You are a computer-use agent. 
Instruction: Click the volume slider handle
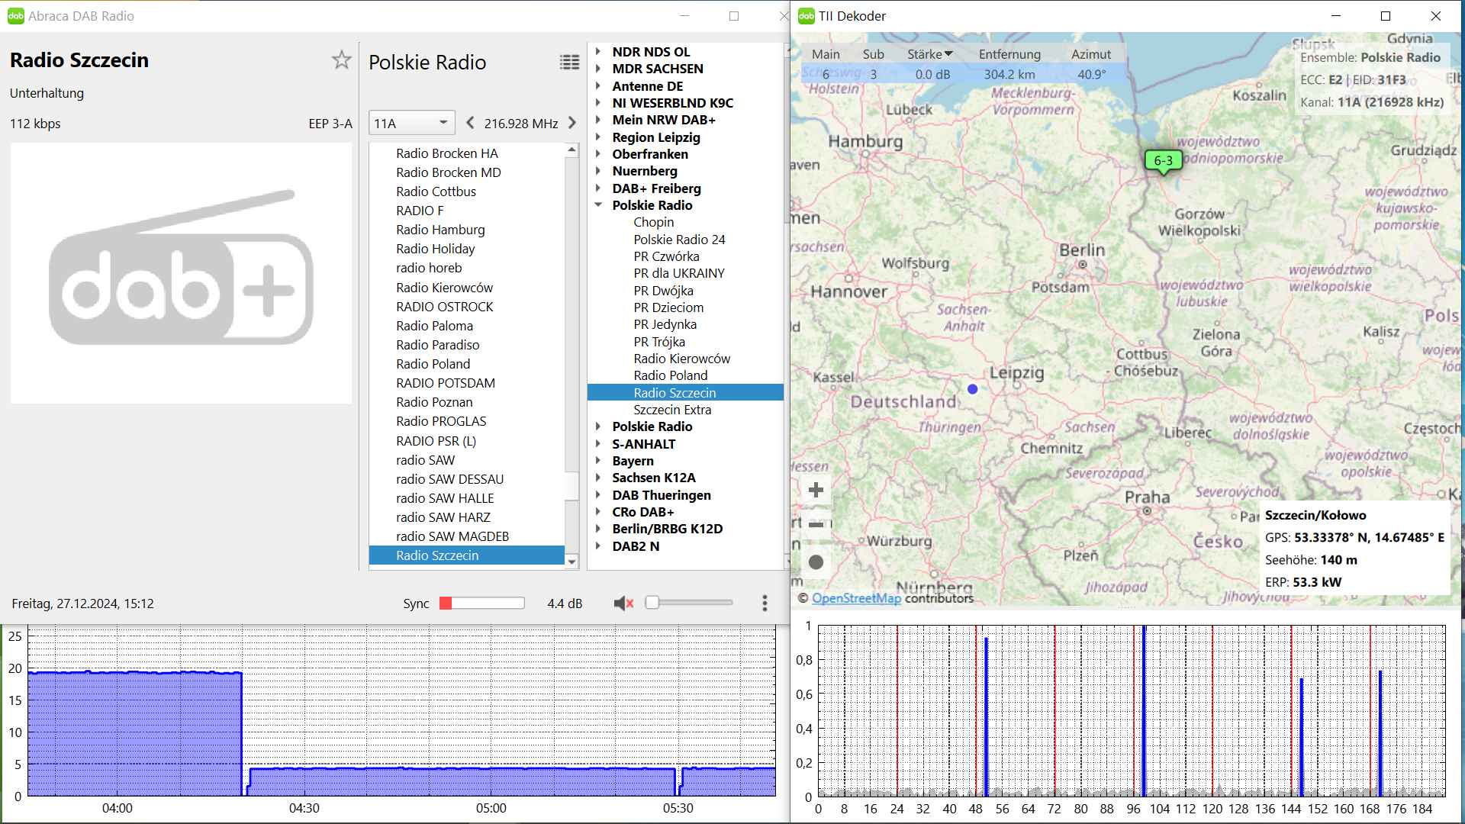[652, 603]
